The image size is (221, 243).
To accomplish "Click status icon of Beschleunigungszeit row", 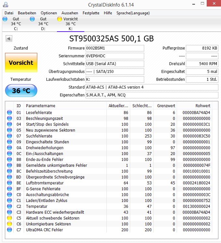I will (x=9, y=118).
